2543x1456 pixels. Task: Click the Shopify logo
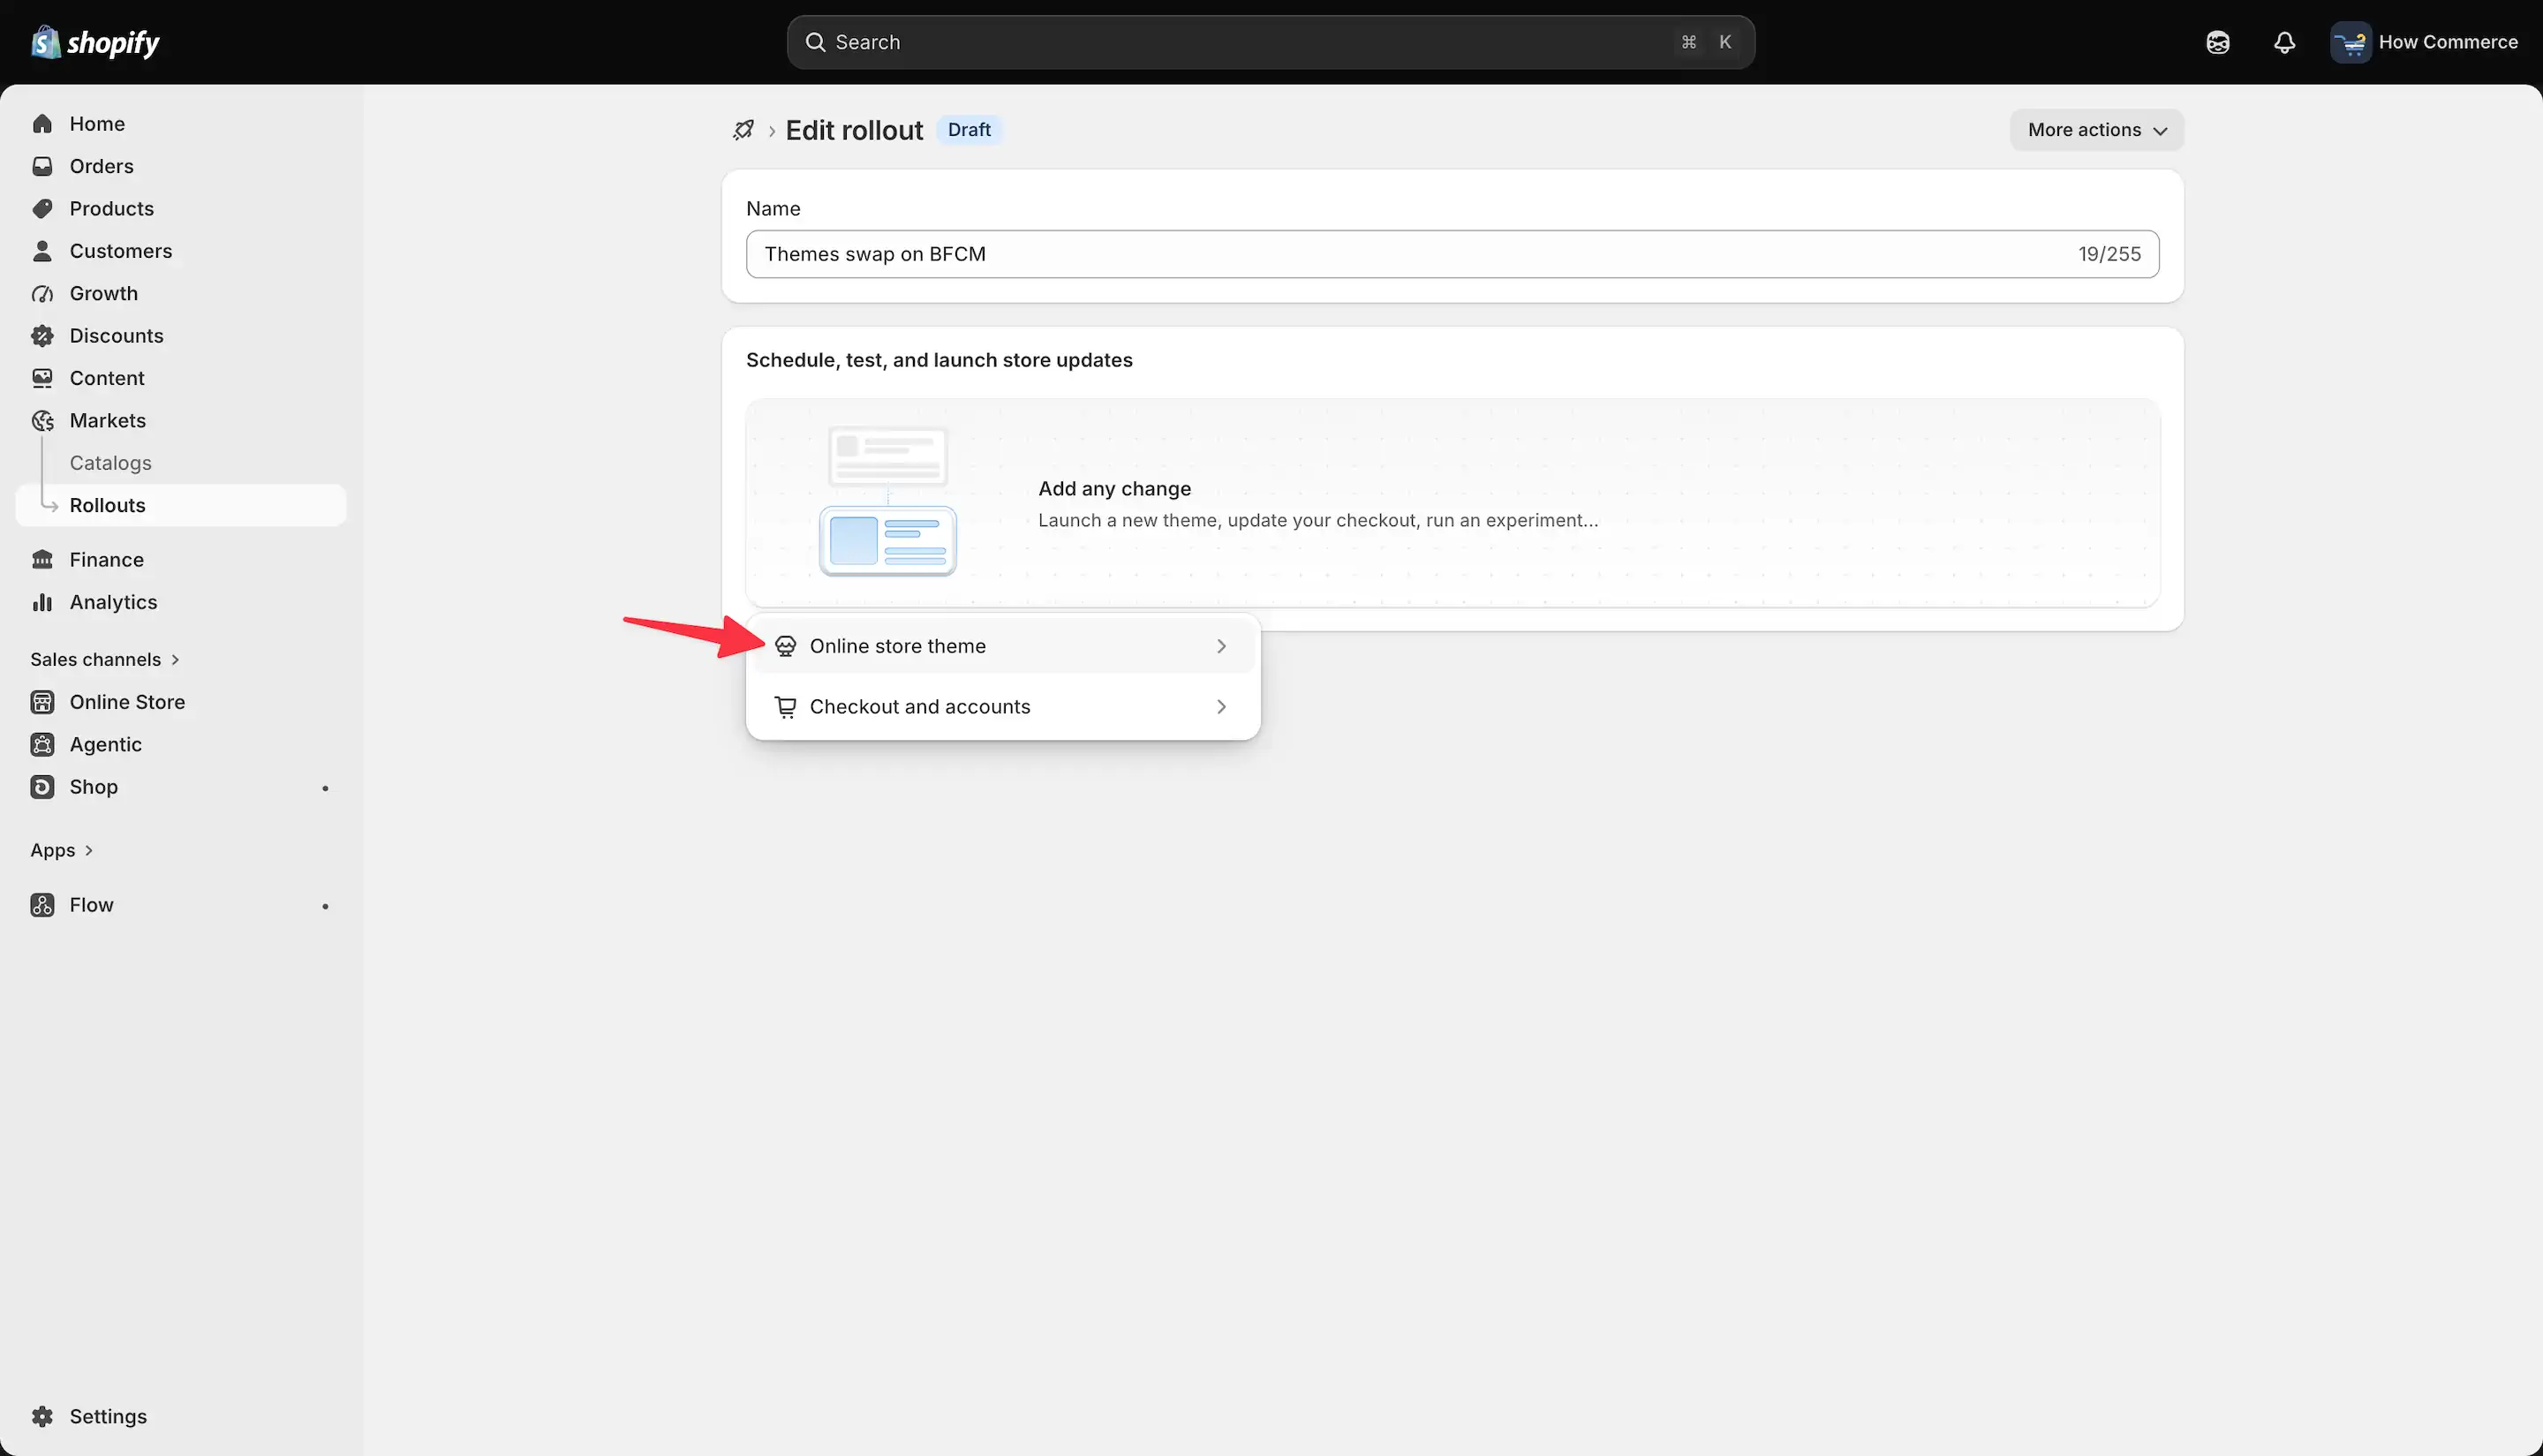95,42
